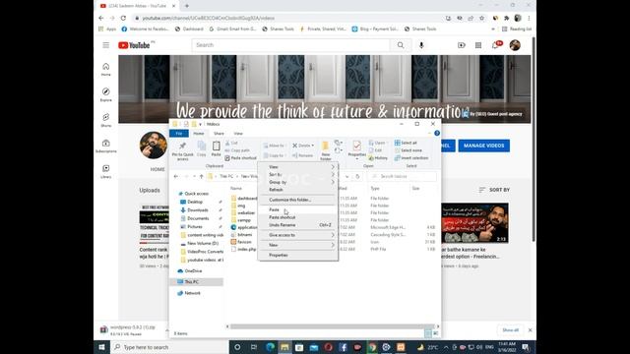Reload the page in Chrome
This screenshot has width=630, height=354.
point(123,18)
